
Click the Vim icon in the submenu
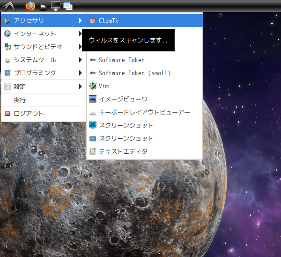pyautogui.click(x=93, y=86)
